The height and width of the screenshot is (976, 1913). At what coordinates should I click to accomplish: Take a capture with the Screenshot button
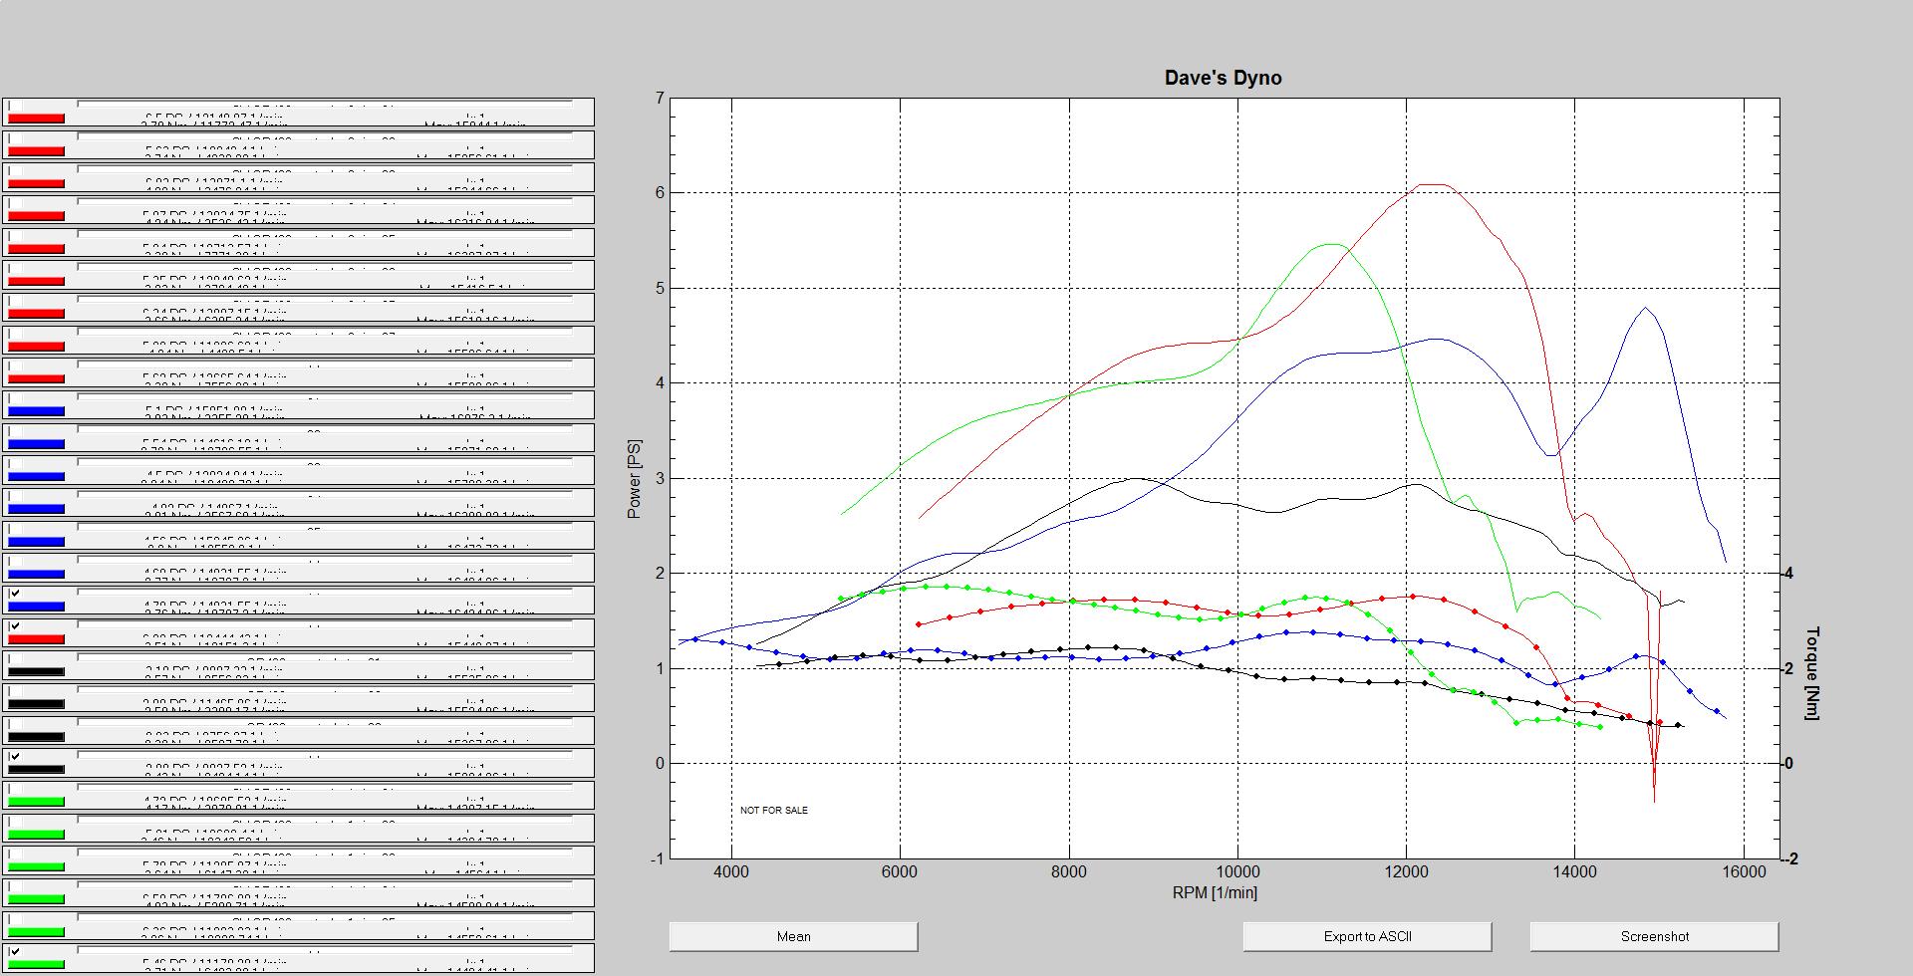[1654, 936]
